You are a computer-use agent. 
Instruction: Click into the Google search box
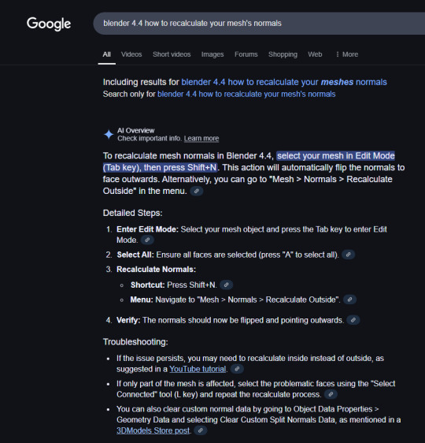[259, 23]
